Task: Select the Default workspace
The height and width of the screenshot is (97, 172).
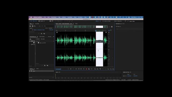Action: point(97,21)
